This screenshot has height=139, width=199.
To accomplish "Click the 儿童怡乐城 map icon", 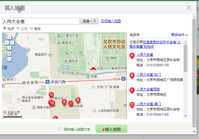I will pyautogui.click(x=59, y=36).
